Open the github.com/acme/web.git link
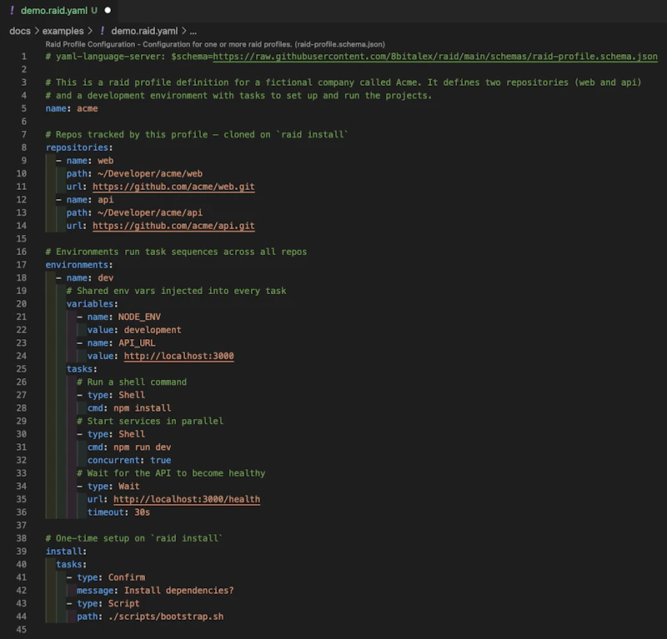 [173, 187]
